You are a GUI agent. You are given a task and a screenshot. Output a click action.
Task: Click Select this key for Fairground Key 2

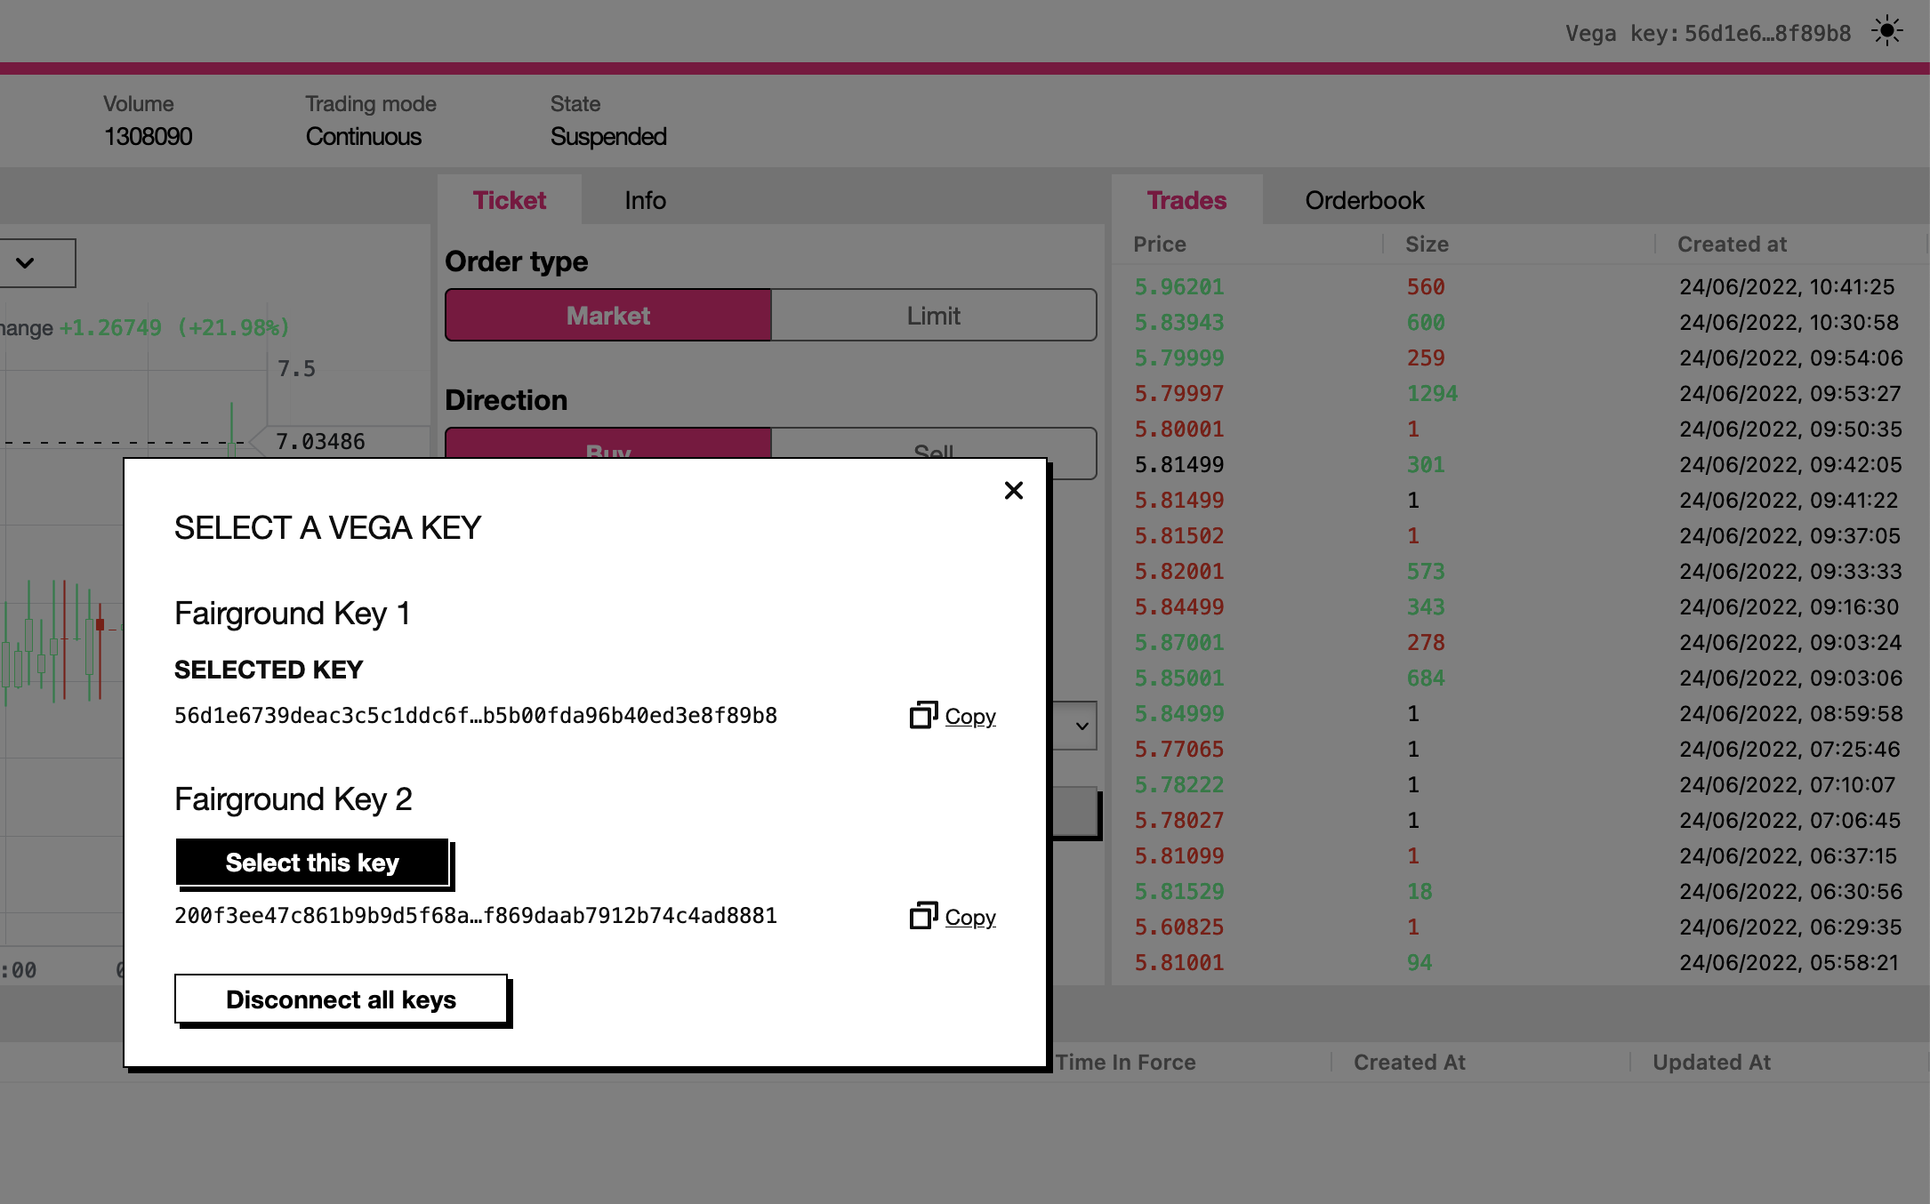[313, 863]
